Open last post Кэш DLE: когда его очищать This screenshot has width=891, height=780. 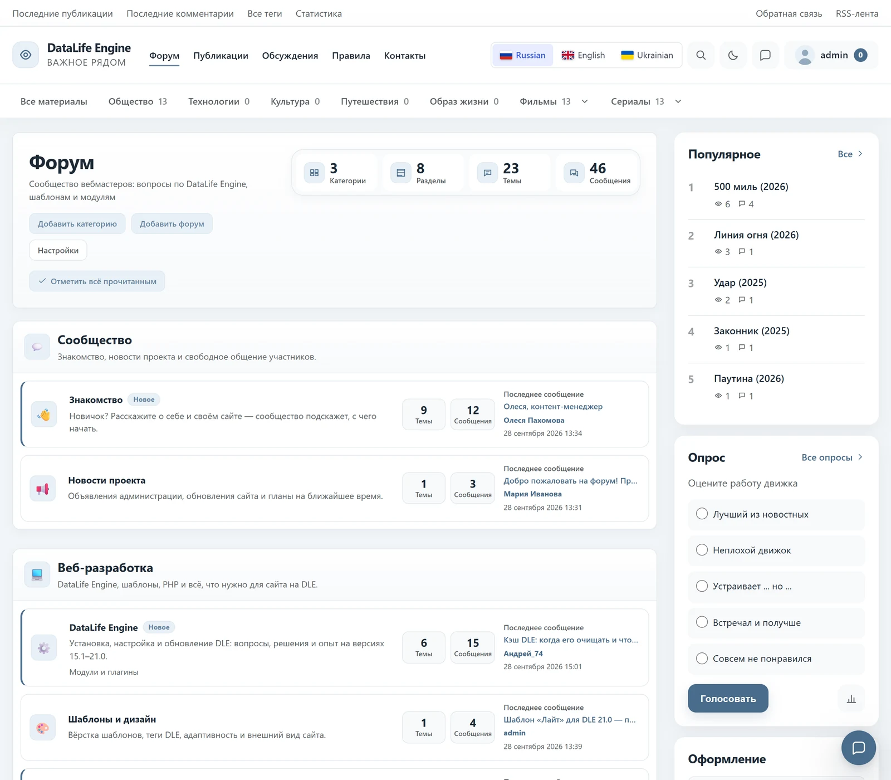coord(571,640)
